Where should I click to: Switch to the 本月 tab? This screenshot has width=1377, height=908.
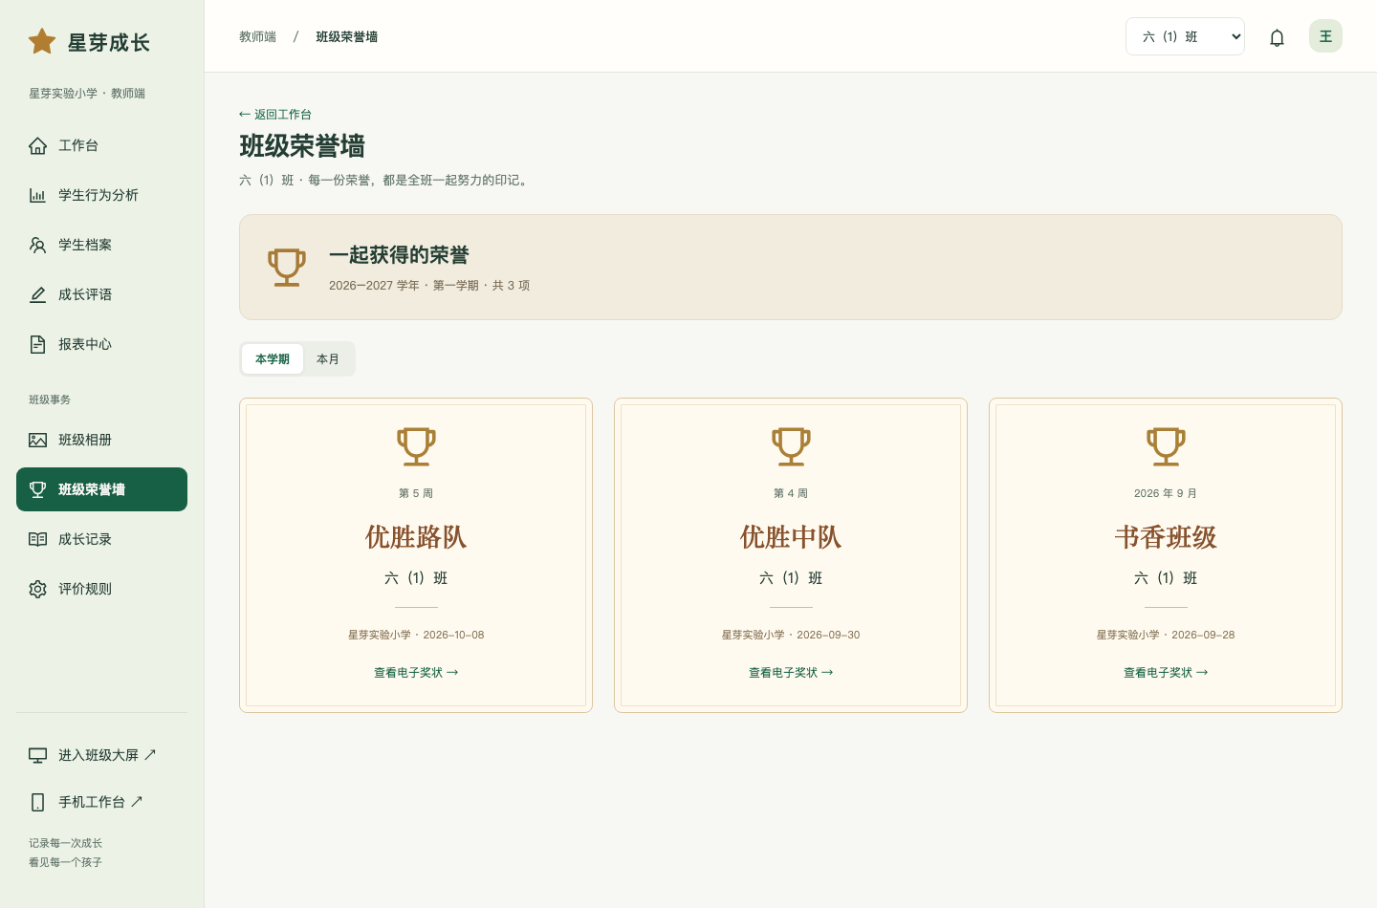point(328,358)
